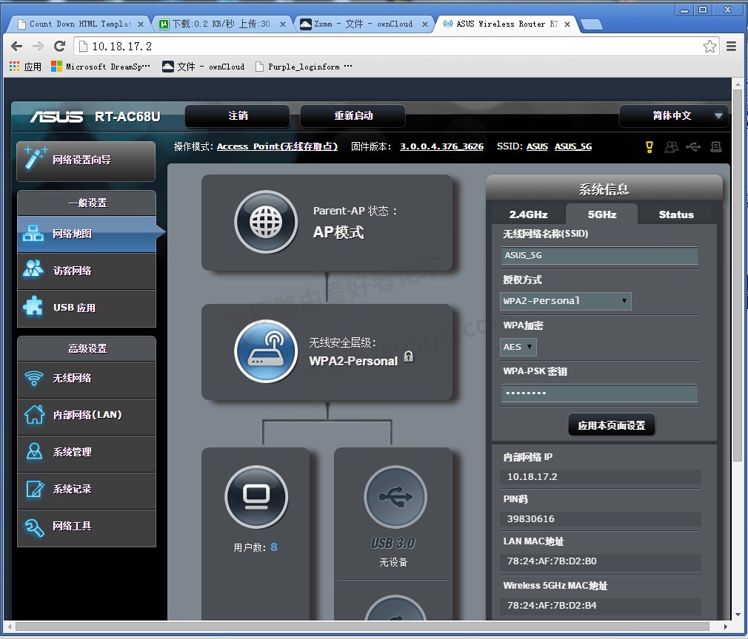Viewport: 748px width, 639px height.
Task: Open the 应用 apps bookmark
Action: coord(26,67)
